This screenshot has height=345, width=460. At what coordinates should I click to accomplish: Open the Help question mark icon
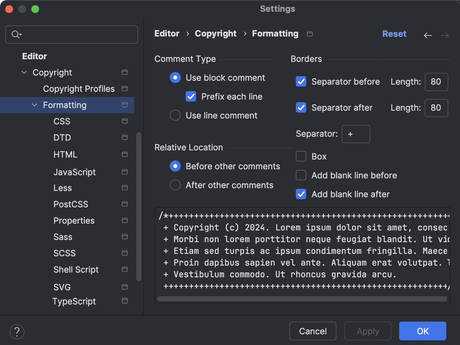(17, 331)
